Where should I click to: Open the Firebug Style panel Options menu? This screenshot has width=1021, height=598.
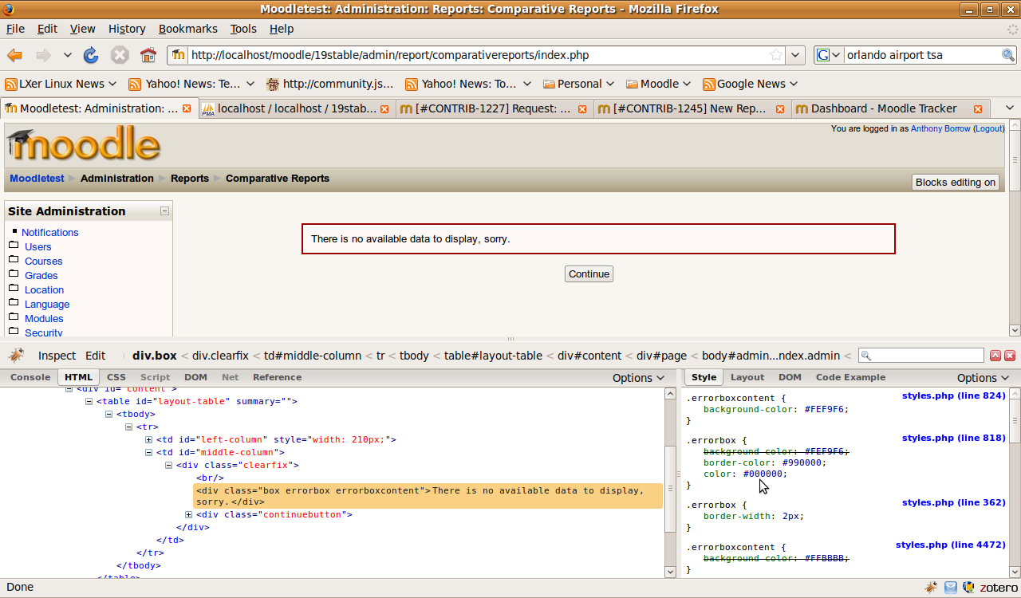click(x=983, y=378)
